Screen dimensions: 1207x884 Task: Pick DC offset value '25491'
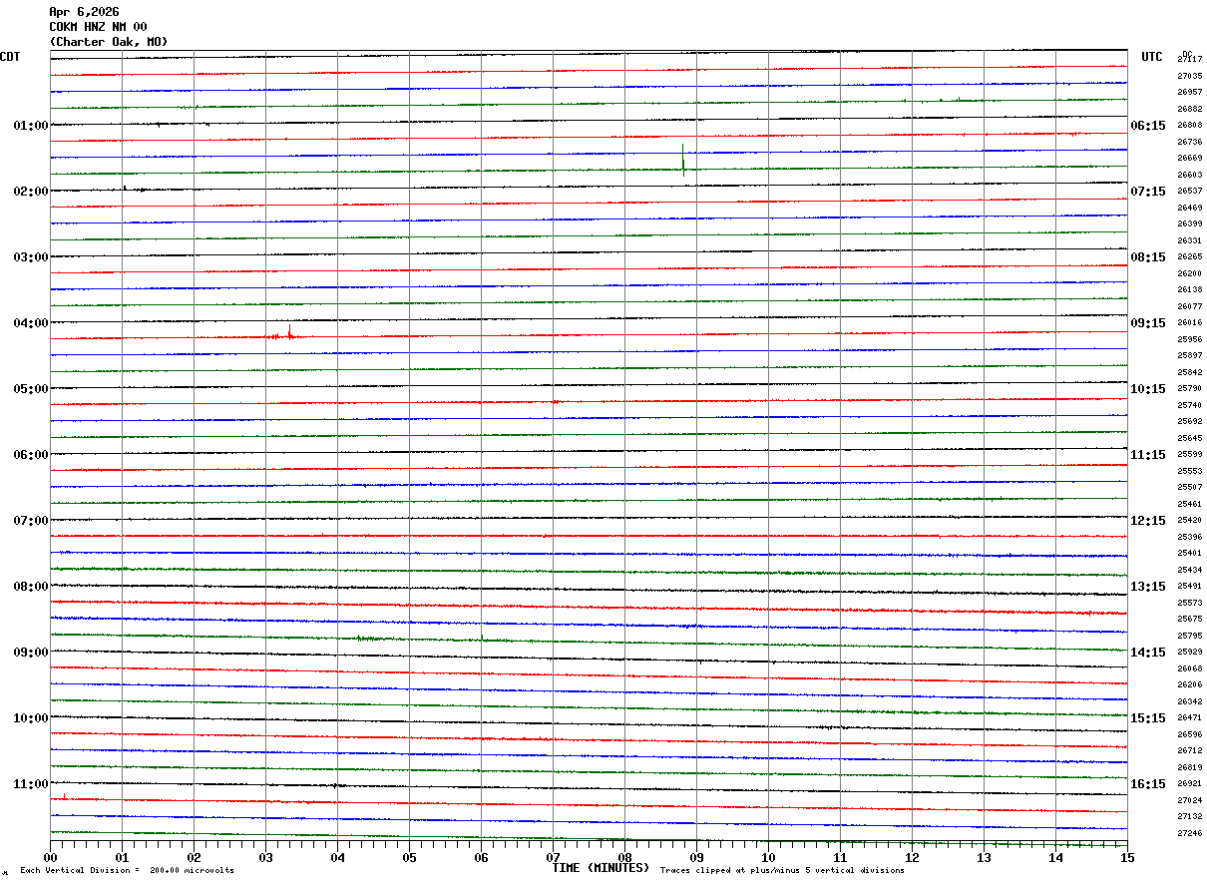click(x=1190, y=586)
